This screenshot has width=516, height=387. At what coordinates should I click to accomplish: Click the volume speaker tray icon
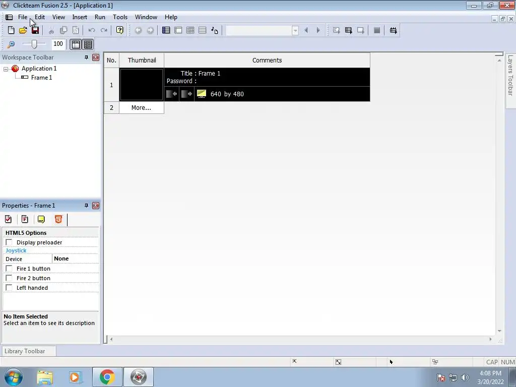[465, 377]
